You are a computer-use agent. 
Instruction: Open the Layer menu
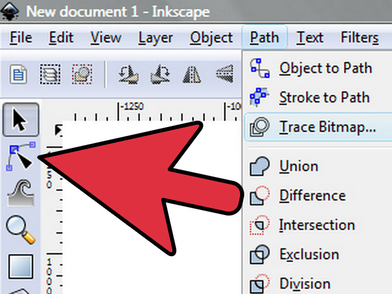155,39
